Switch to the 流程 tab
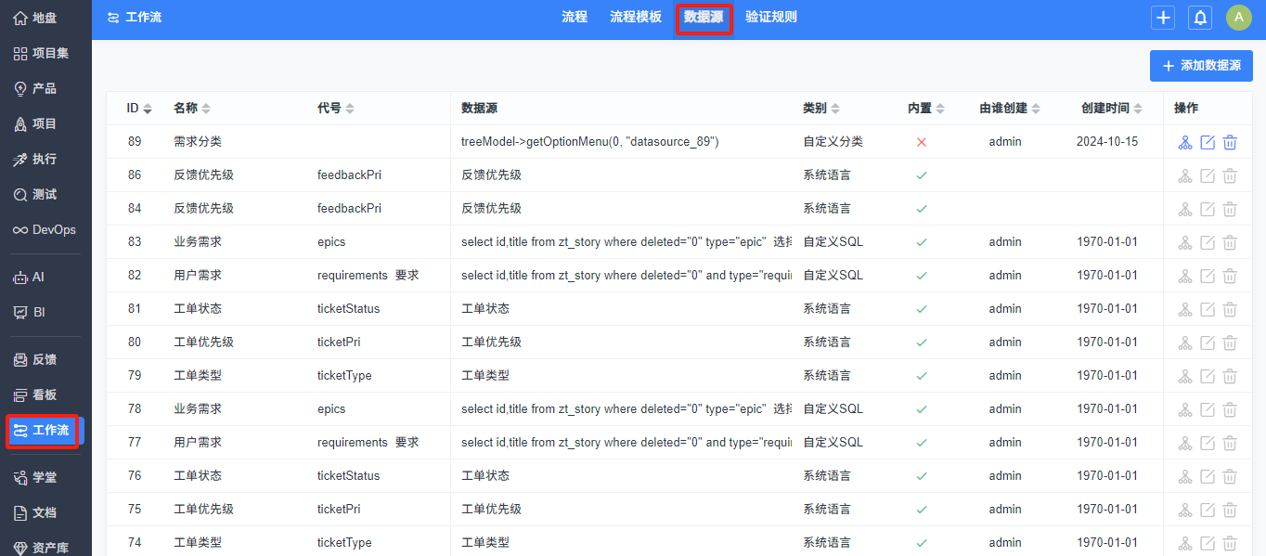Screen dimensions: 1266x556 click(x=575, y=17)
